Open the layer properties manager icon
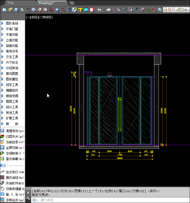Screen dimensions: 190x203 coord(160,10)
